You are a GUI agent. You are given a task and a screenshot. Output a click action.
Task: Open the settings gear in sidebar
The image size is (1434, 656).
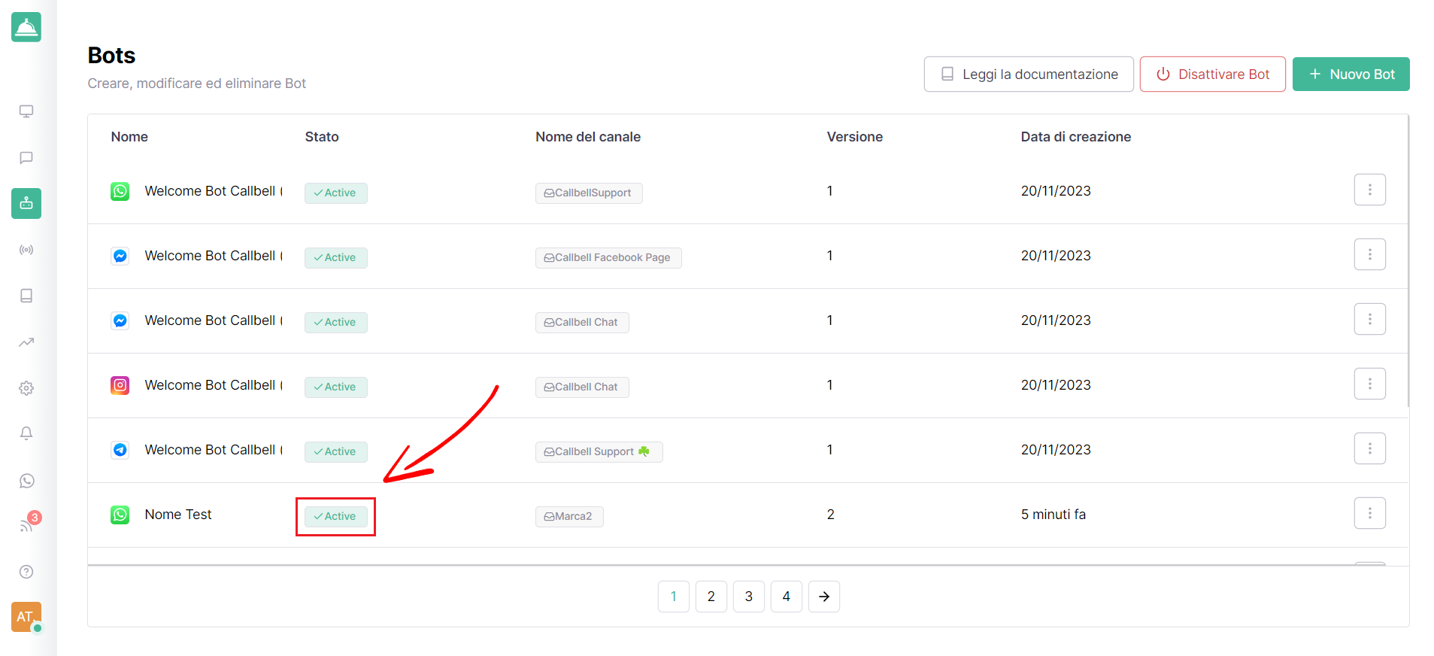[x=26, y=388]
